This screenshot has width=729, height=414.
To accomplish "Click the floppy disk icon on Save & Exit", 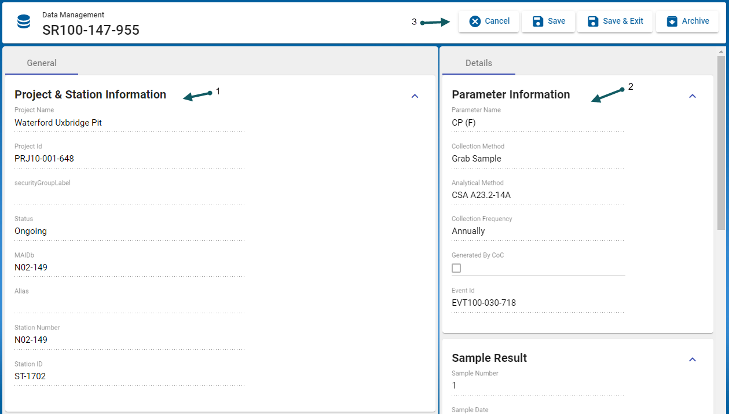I will click(593, 21).
